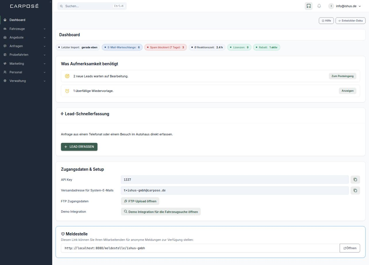The image size is (369, 265).
Task: Click the Probefahrten calendar icon in sidebar
Action: 5,55
